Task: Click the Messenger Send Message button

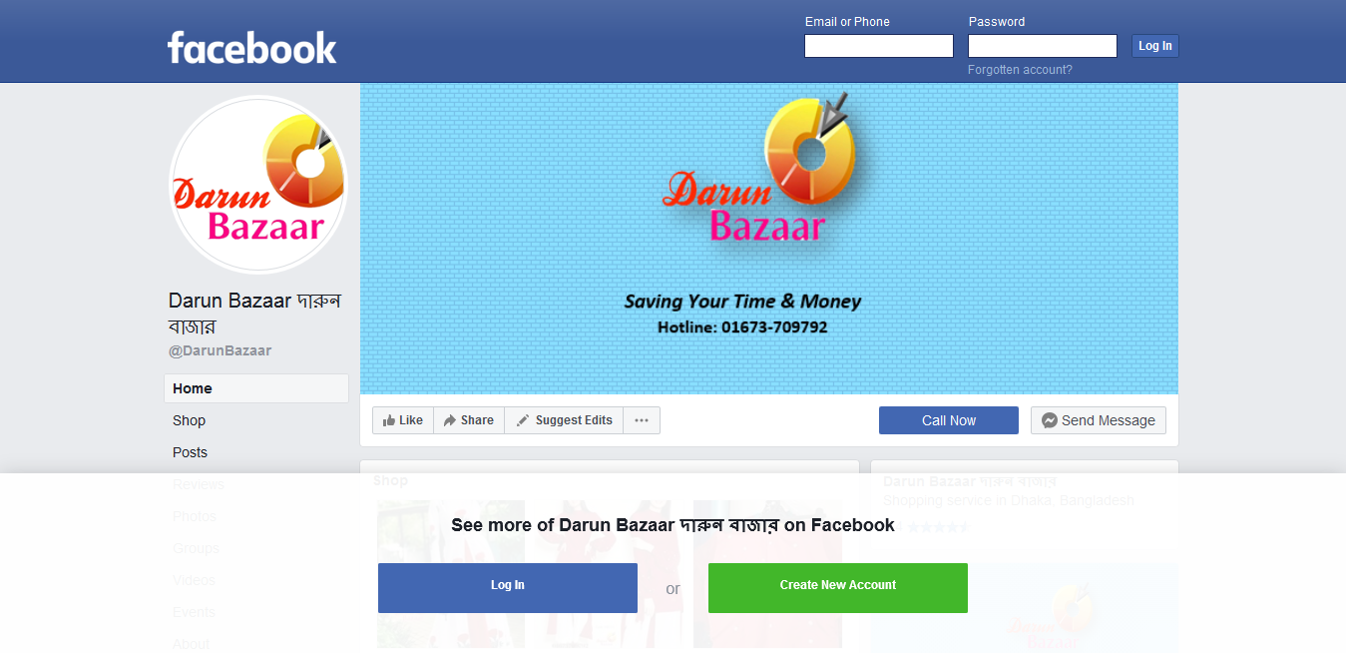Action: click(1099, 420)
